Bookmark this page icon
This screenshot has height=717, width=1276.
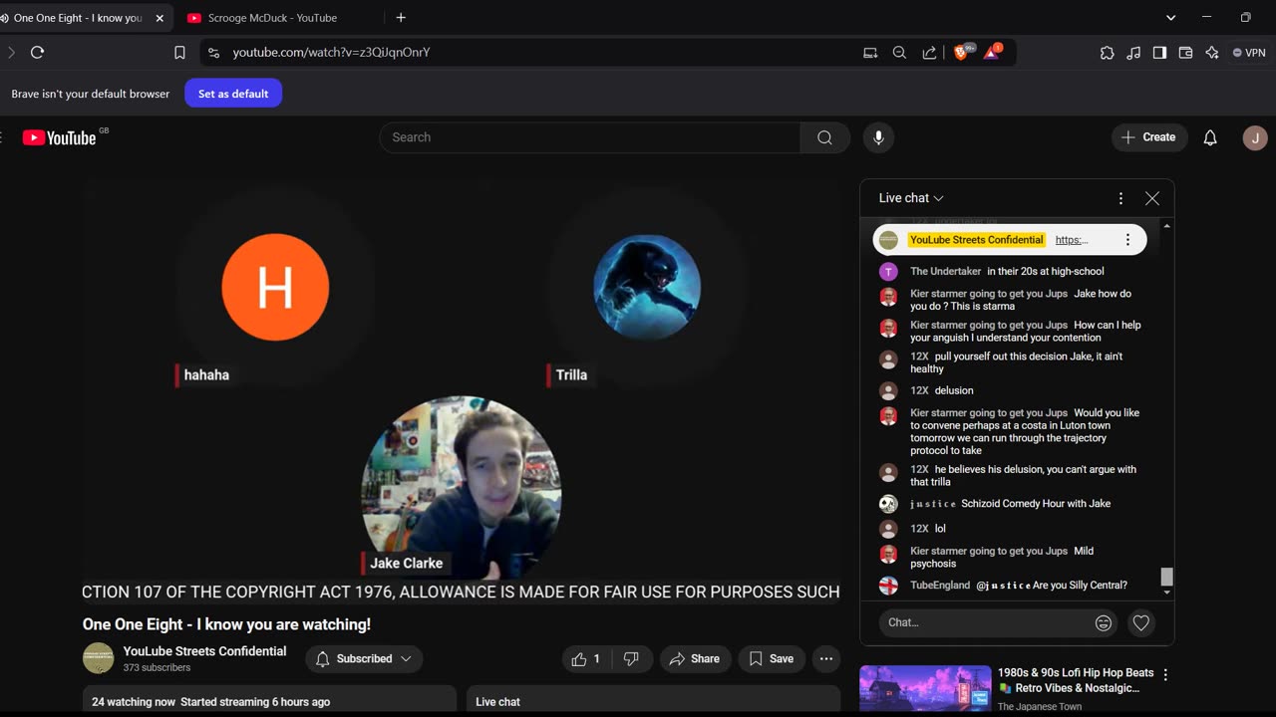tap(179, 53)
